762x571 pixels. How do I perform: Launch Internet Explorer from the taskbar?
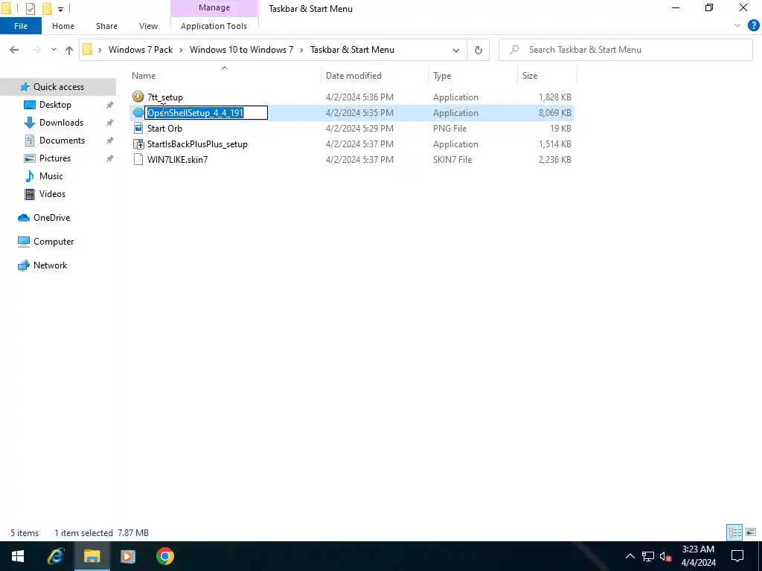click(x=55, y=556)
